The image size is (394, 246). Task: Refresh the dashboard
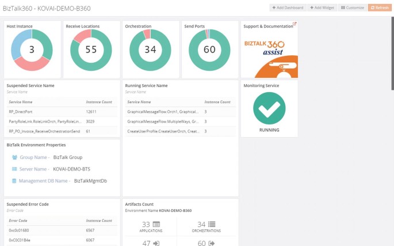click(380, 7)
